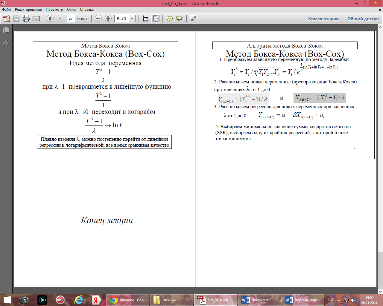Screen dimensions: 383x306
Task: Select fit one full page icon
Action: pos(156,19)
